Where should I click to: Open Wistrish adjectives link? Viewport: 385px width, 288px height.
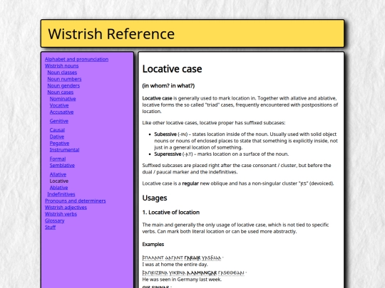pyautogui.click(x=66, y=208)
